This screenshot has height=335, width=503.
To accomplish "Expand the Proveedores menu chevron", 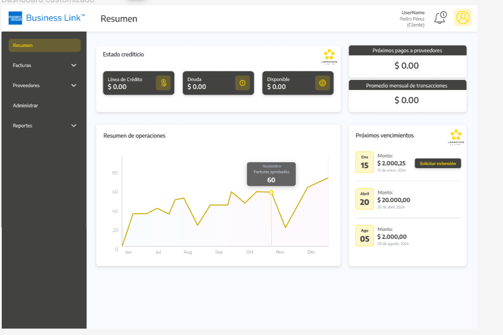I will pos(74,85).
